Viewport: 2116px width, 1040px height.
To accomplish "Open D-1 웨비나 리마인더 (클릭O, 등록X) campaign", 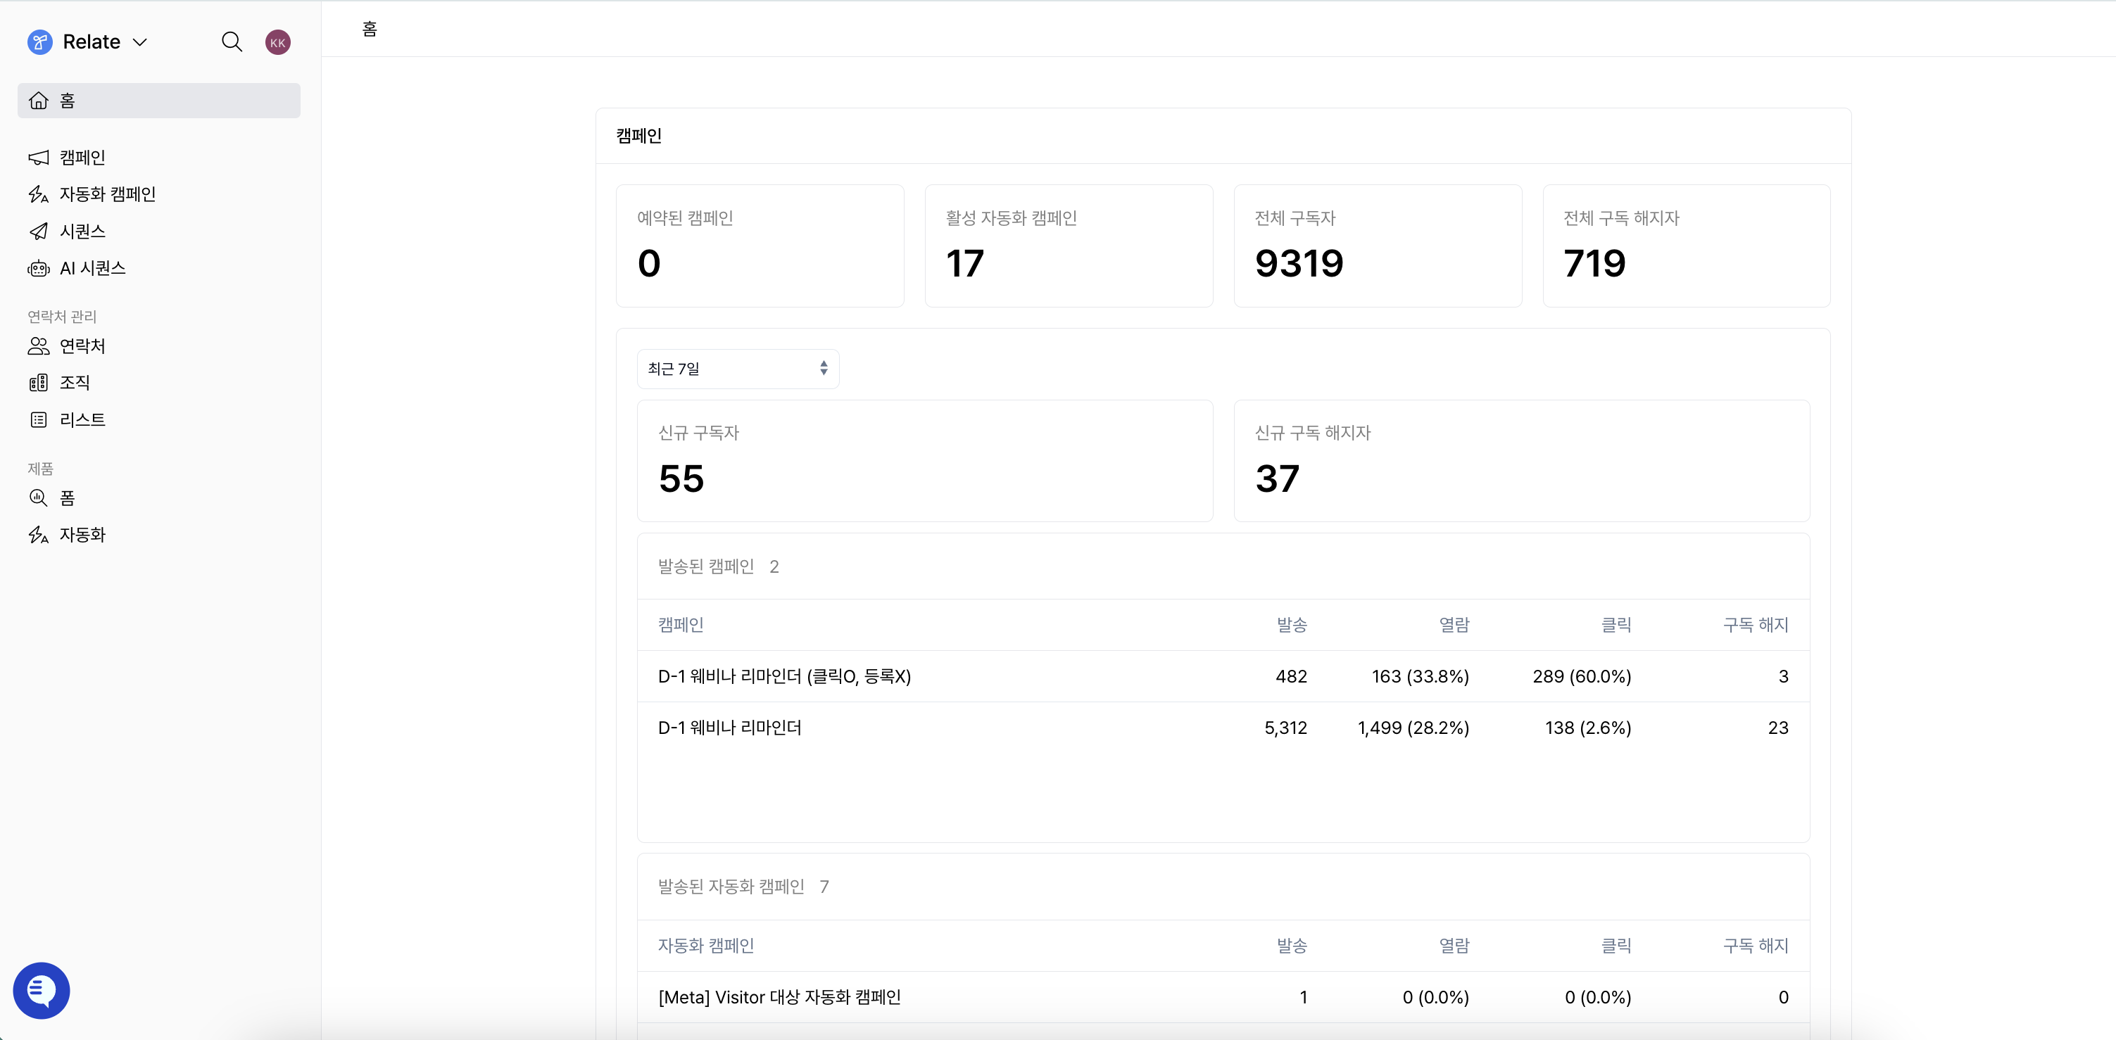I will pos(783,676).
